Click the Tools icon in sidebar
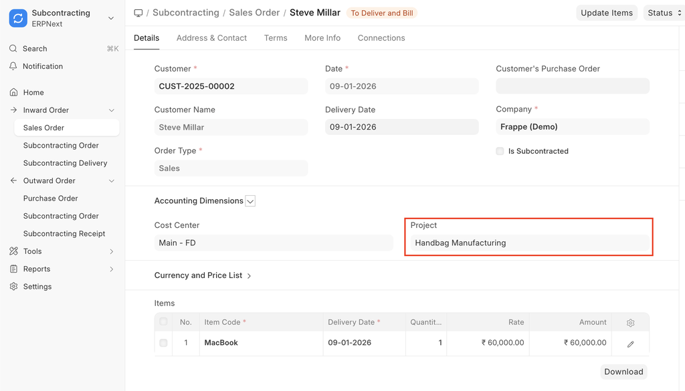Viewport: 685px width, 391px height. pyautogui.click(x=13, y=251)
